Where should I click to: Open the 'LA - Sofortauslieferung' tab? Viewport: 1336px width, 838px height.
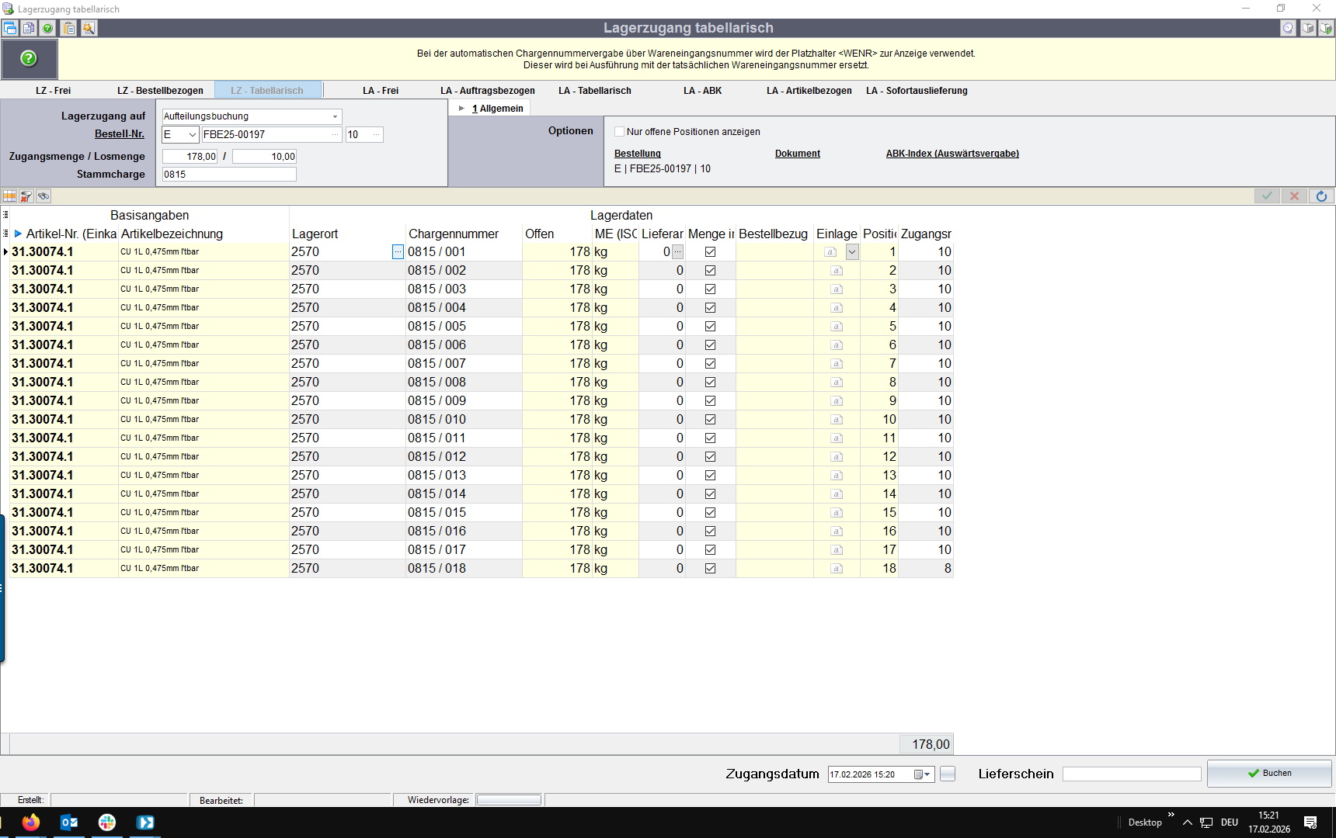pyautogui.click(x=917, y=91)
